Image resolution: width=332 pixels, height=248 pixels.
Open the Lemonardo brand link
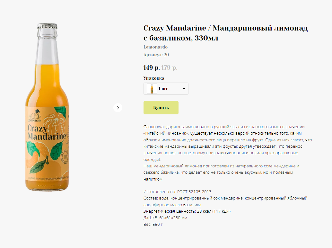click(155, 47)
